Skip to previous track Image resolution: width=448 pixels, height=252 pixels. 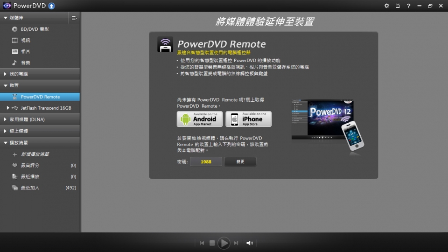coord(202,243)
